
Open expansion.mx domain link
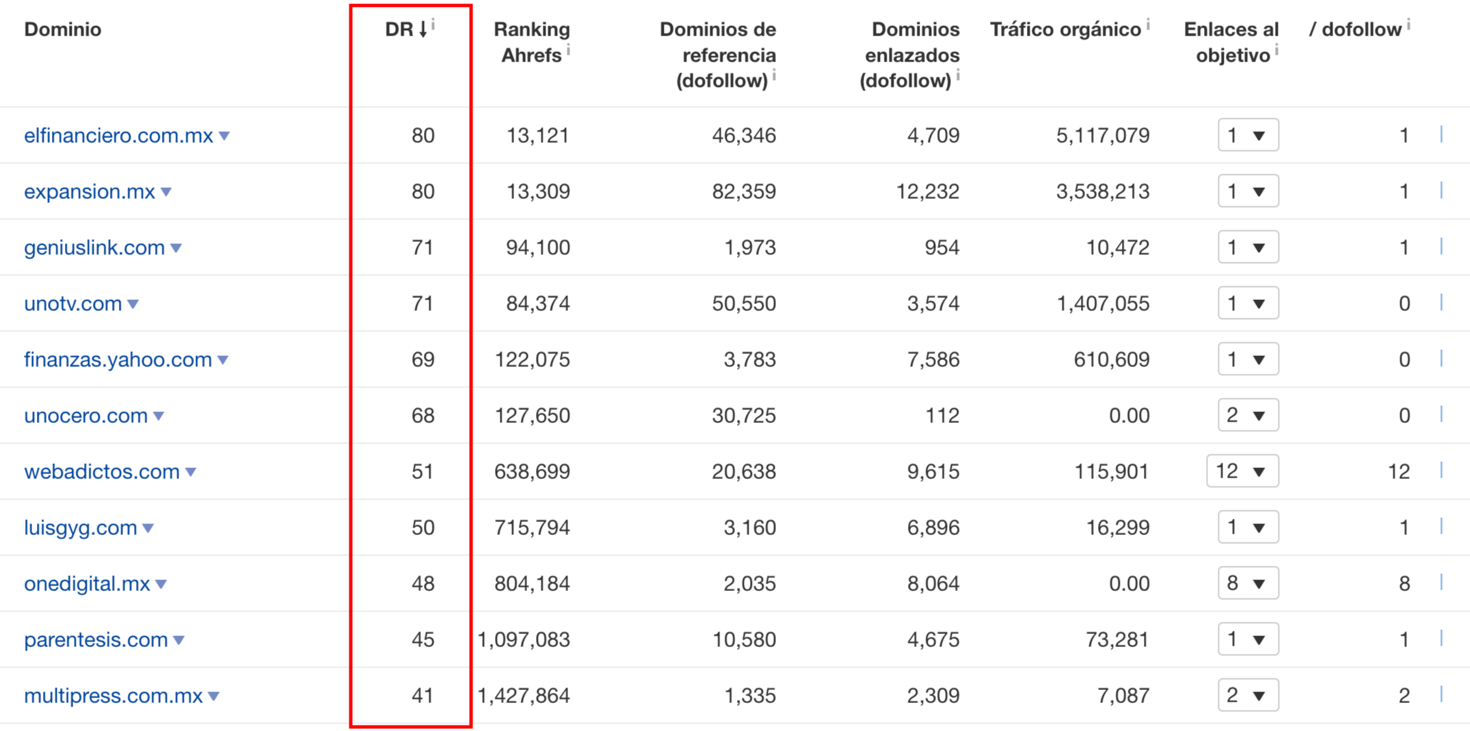coord(90,191)
